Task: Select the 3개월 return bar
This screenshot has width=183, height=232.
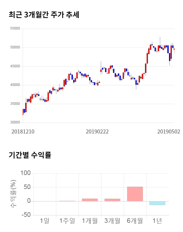Action: (112, 200)
